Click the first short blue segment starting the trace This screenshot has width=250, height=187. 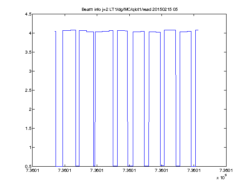pos(55,31)
